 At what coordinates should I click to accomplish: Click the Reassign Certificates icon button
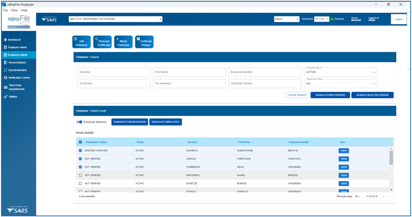(102, 42)
